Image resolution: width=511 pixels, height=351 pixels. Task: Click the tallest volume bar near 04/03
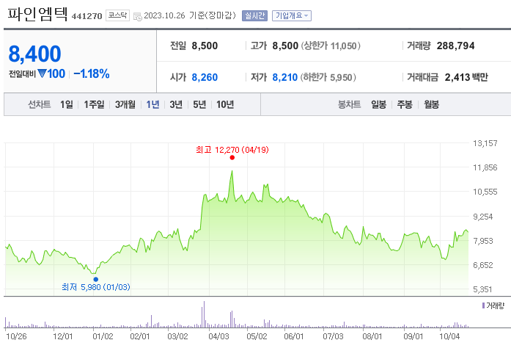tap(204, 314)
